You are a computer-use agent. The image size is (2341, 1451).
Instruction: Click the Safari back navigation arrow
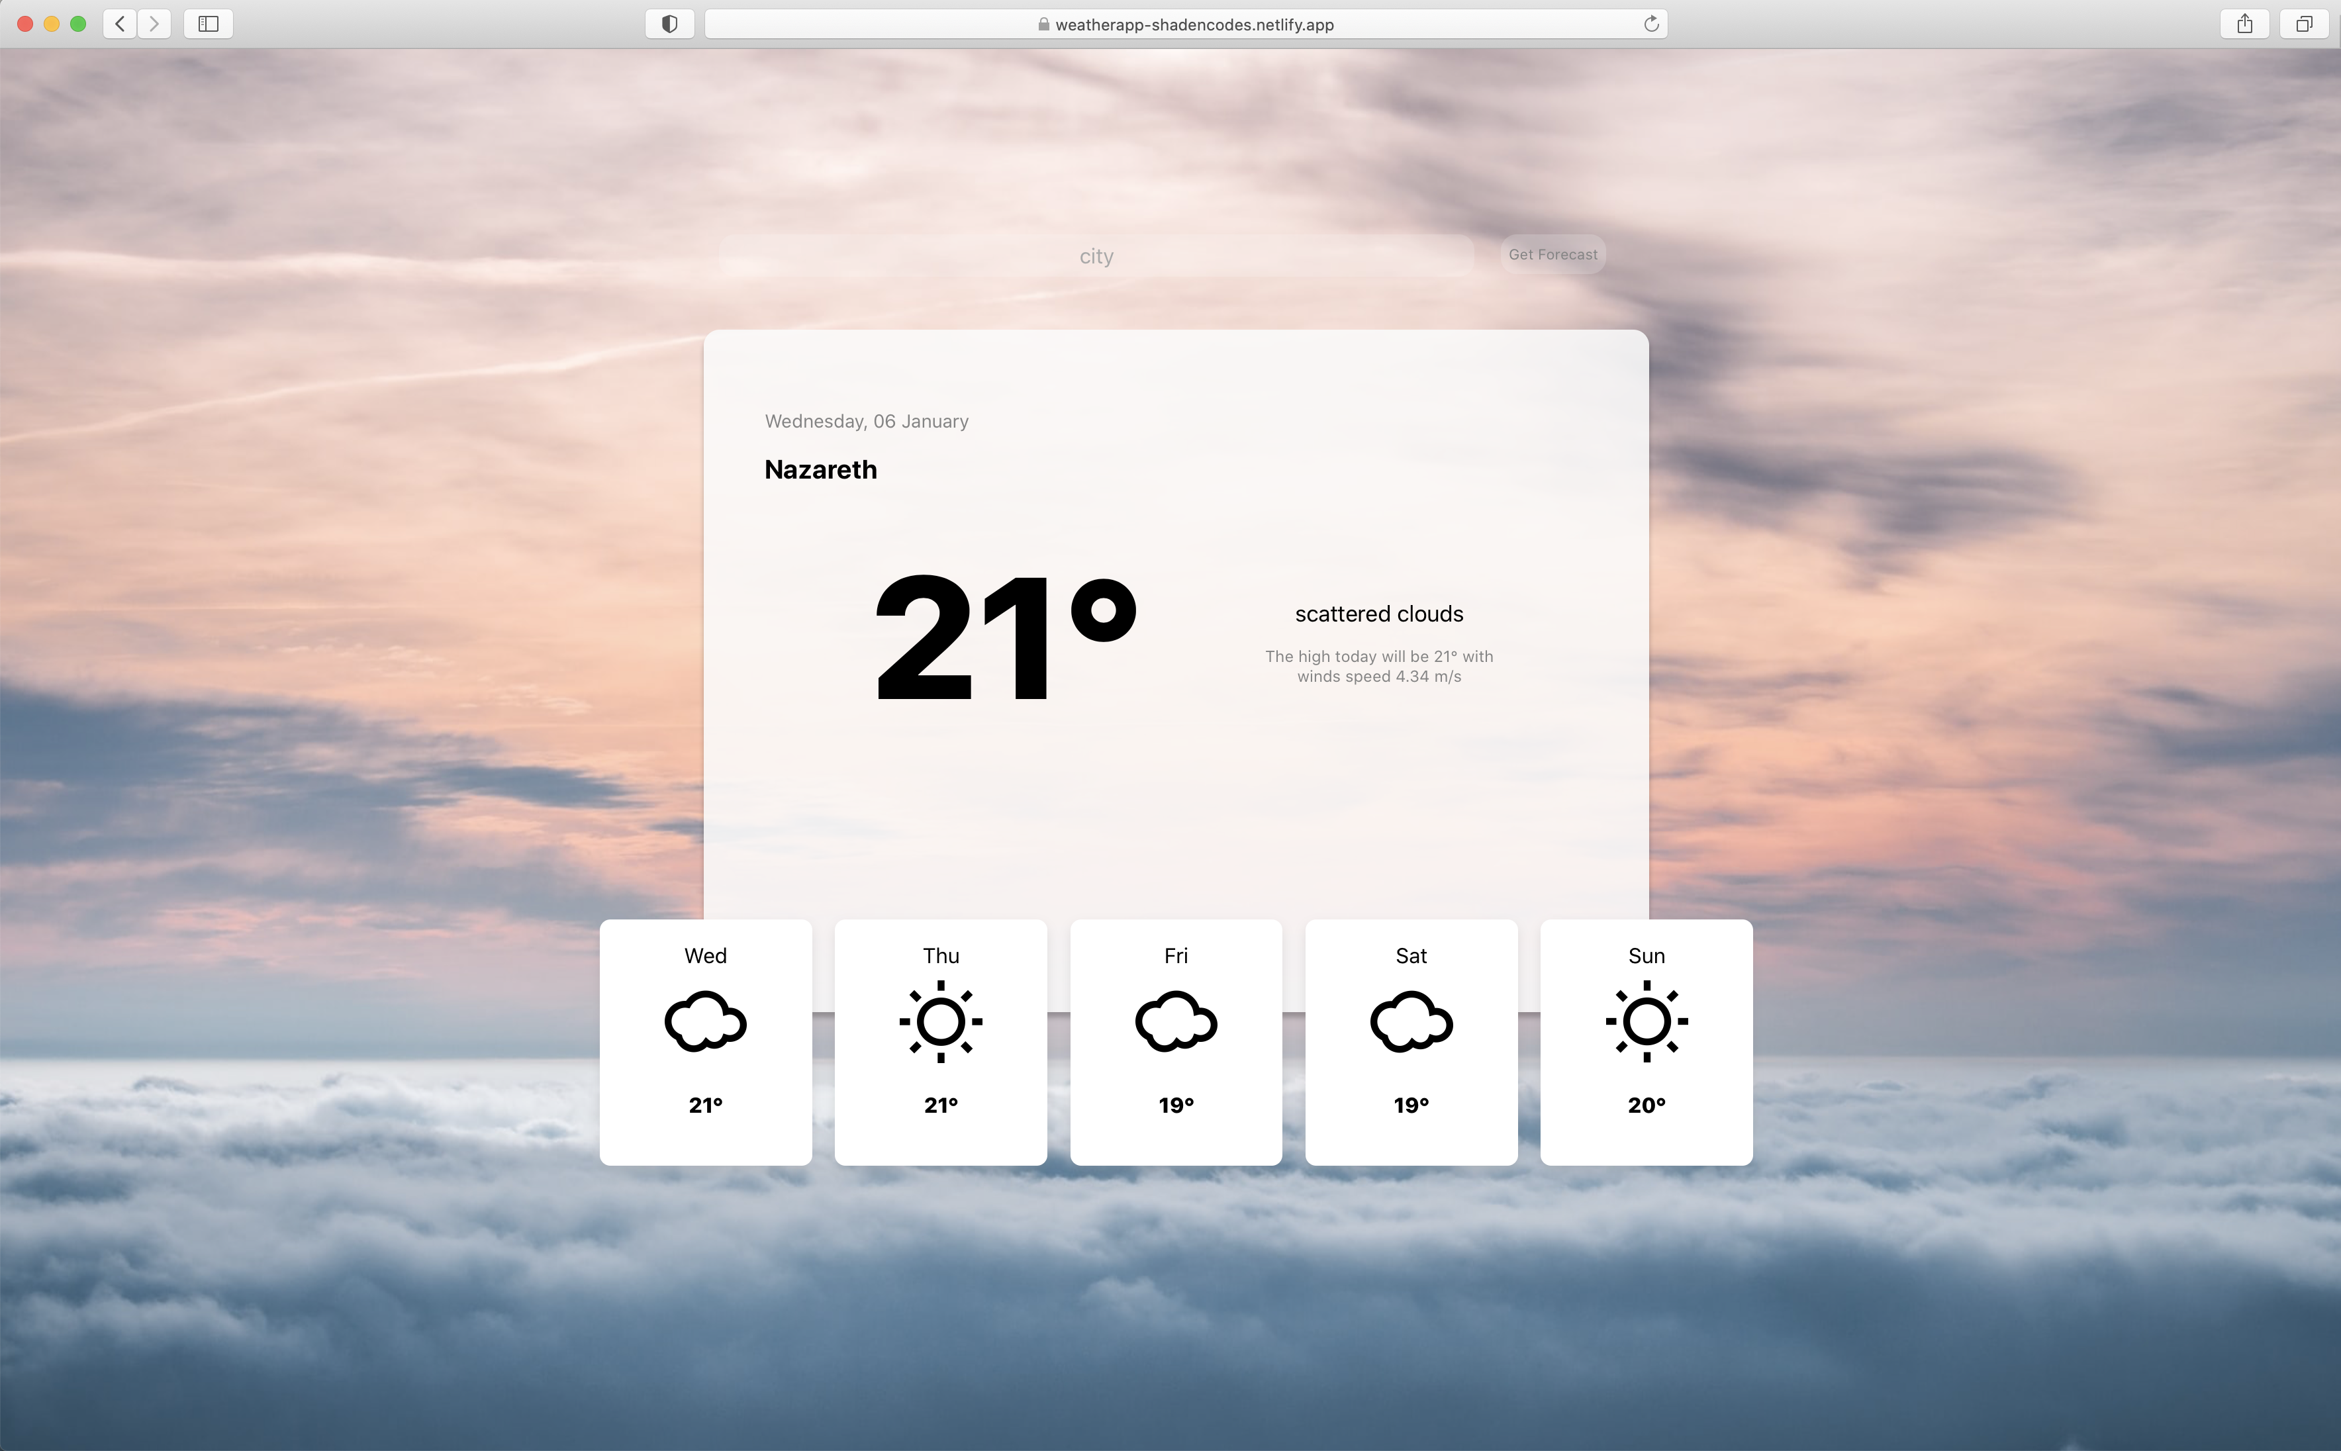click(120, 24)
